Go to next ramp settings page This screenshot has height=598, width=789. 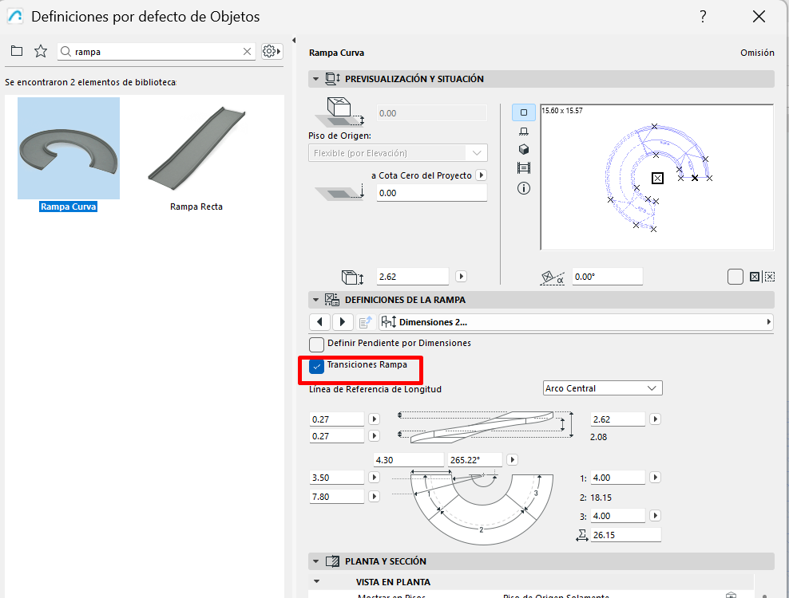(x=343, y=322)
